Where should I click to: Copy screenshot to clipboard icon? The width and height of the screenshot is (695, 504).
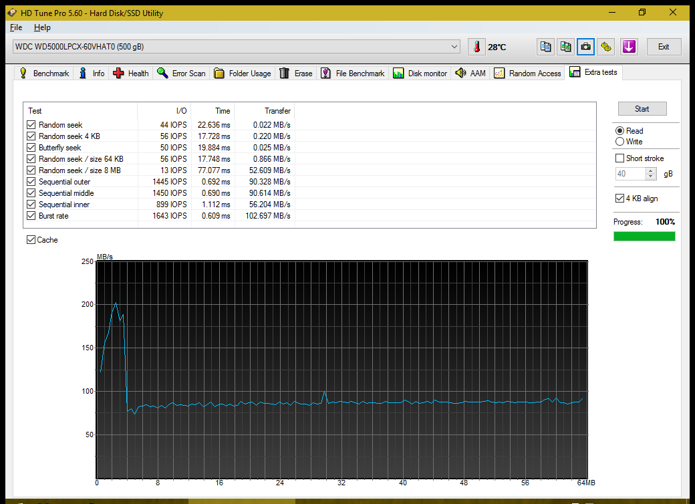pos(565,47)
